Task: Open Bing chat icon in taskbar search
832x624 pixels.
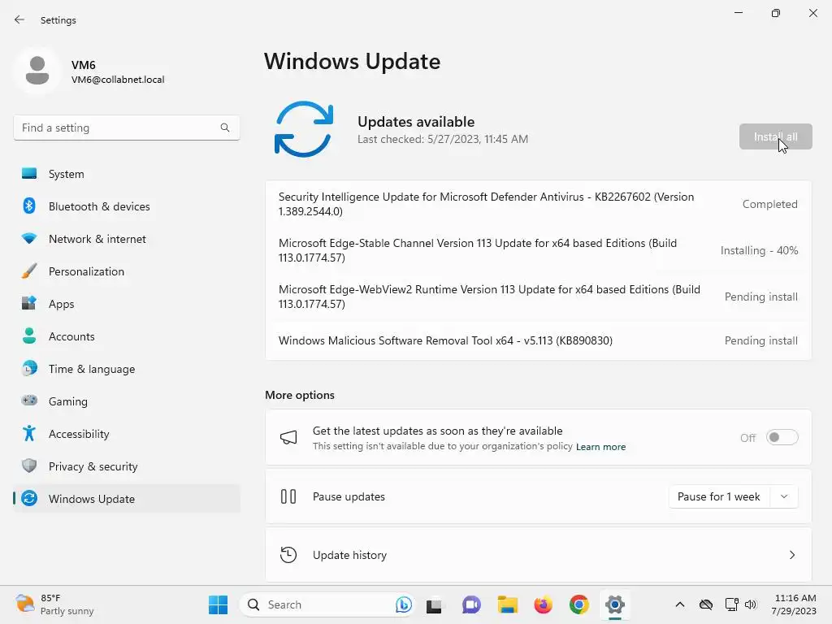Action: (403, 604)
